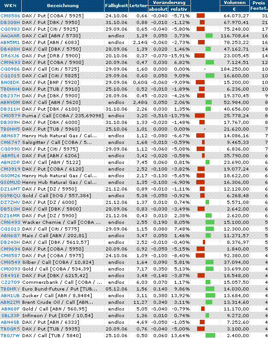Click red change bar in CM0579 row
Image resolution: width=268 pixels, height=338 pixels.
[200, 116]
